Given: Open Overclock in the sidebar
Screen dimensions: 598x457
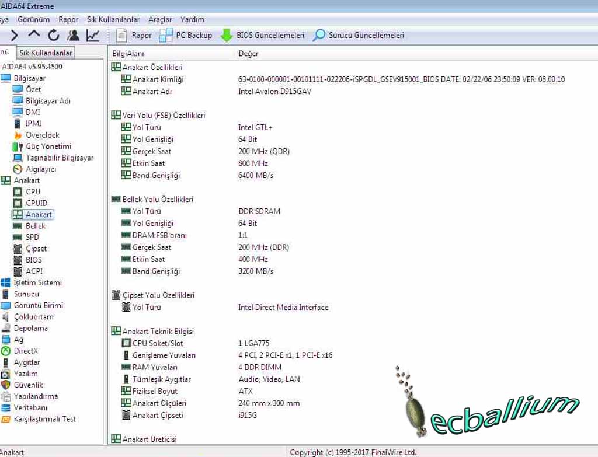Looking at the screenshot, I should pyautogui.click(x=42, y=135).
